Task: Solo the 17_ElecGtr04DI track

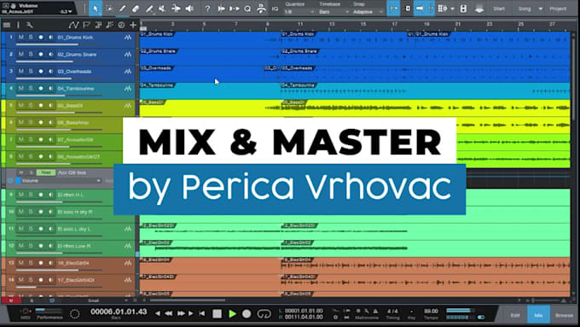Action: coord(31,280)
